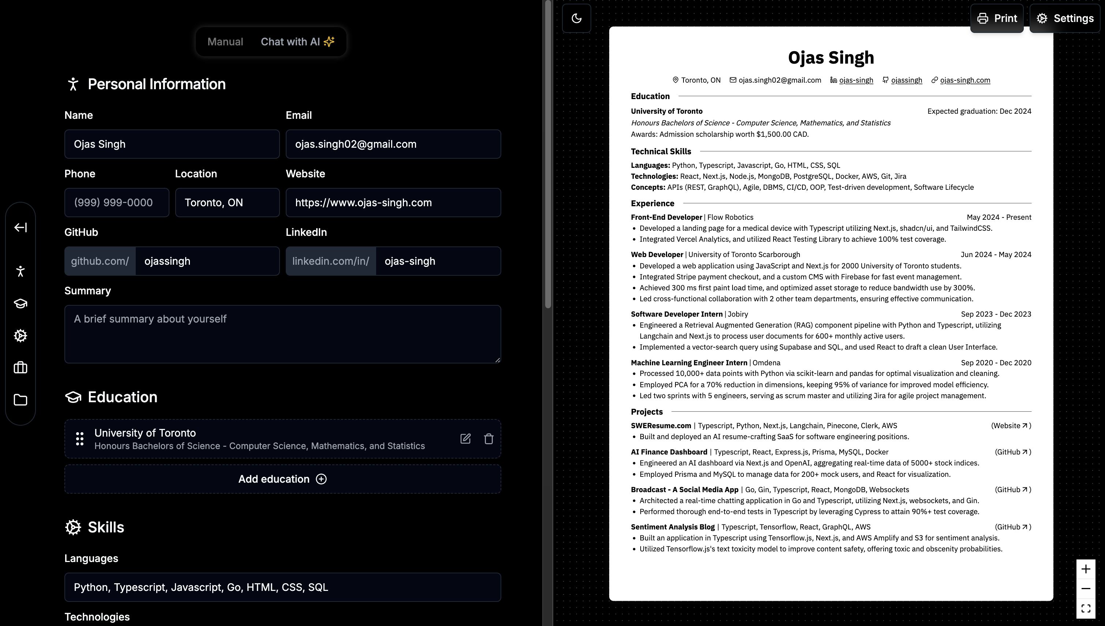Open the ojas-singh.com link in the resume
Image resolution: width=1105 pixels, height=626 pixels.
click(x=965, y=80)
